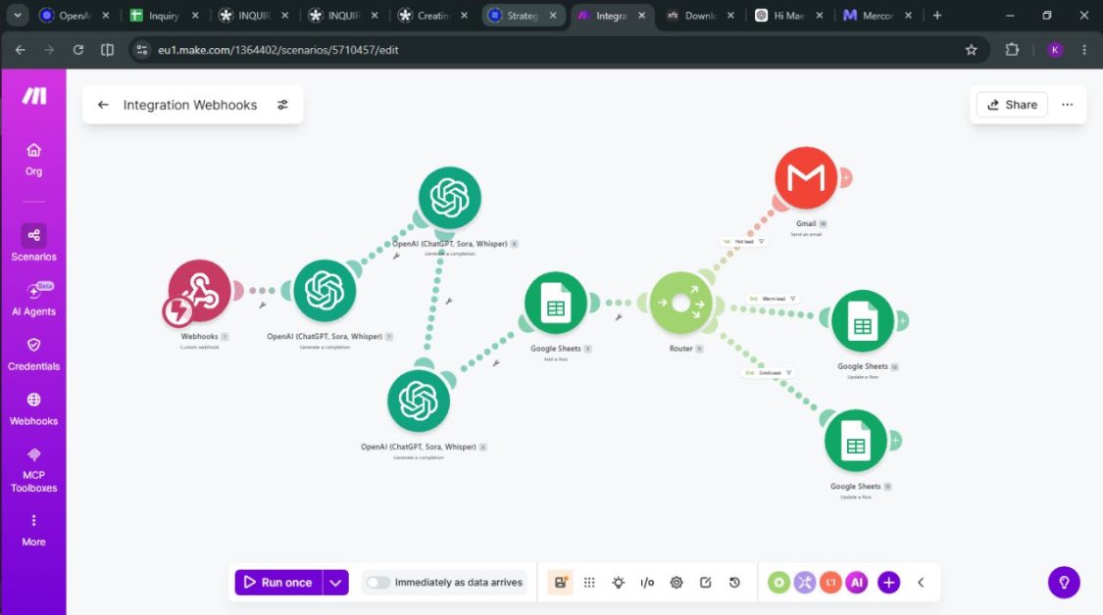This screenshot has height=615, width=1103.
Task: Open the three-dots menu next to Share
Action: 1067,105
